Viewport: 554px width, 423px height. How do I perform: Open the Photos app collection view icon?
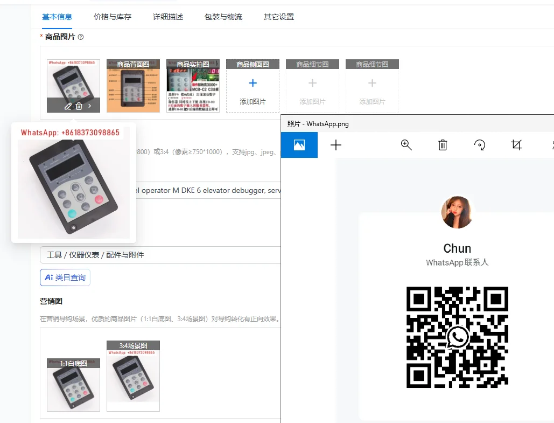point(299,145)
